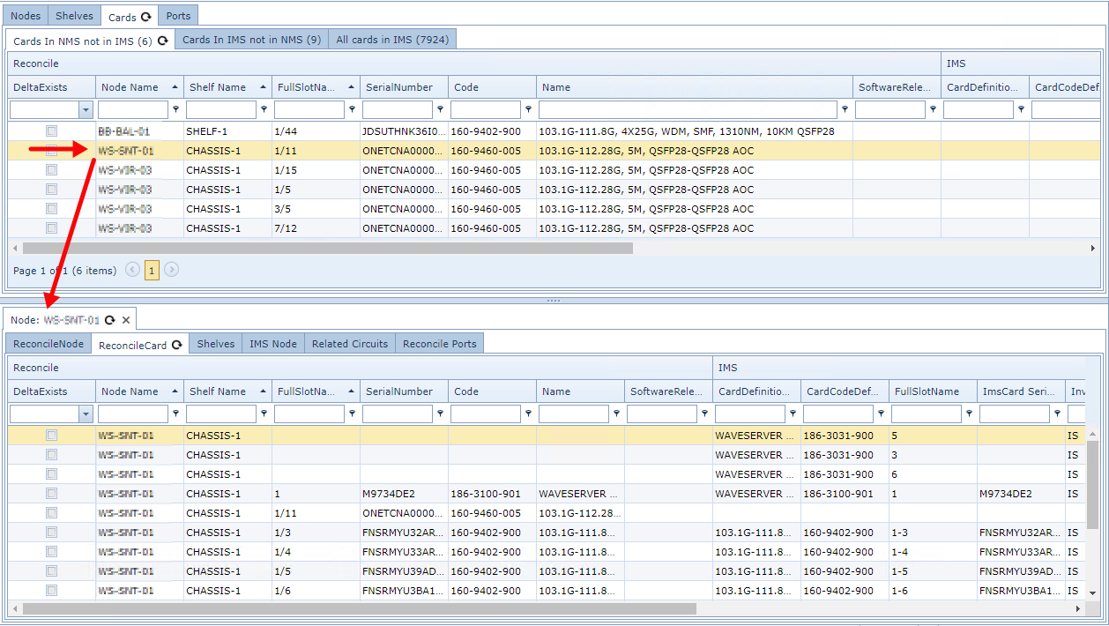Image resolution: width=1109 pixels, height=626 pixels.
Task: Toggle checkbox for WS-VIR-03 slot 3/5 row
Action: click(52, 209)
